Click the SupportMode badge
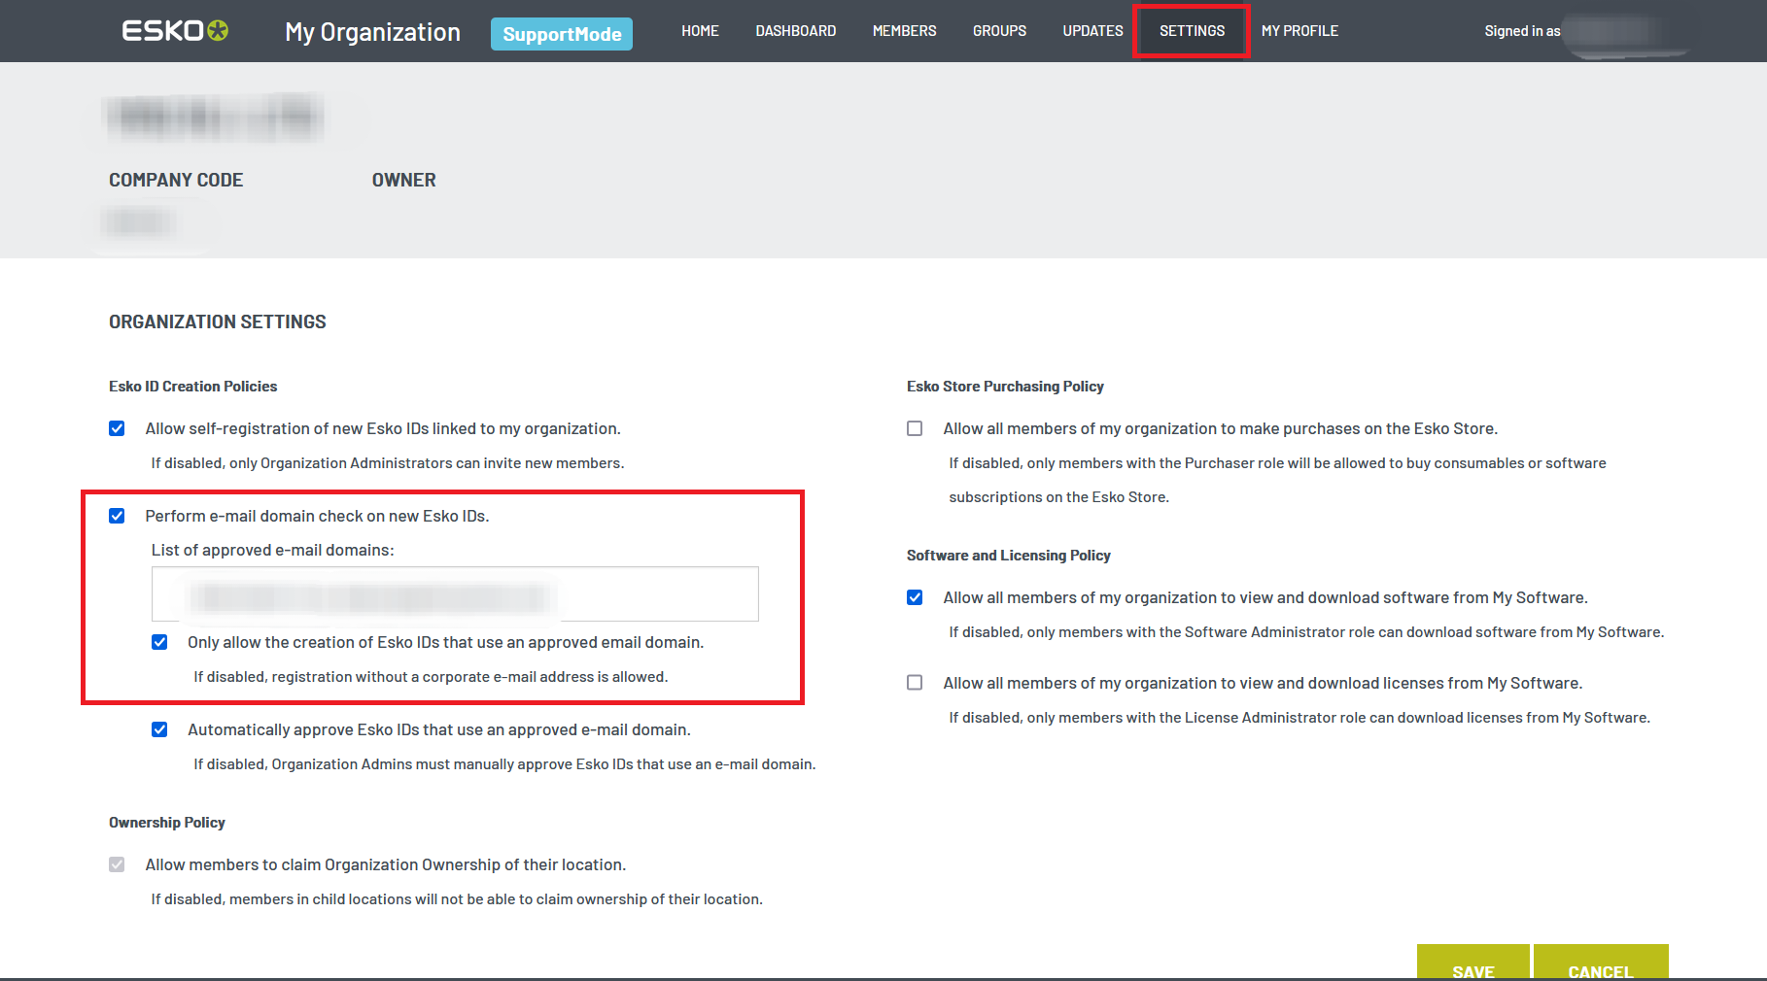 (x=561, y=33)
